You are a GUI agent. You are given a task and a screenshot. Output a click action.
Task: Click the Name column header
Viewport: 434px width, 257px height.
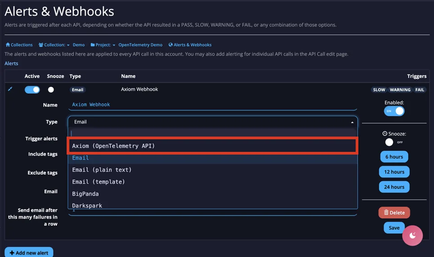128,76
